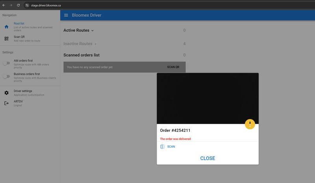Click the scan icon in the order dialog

click(162, 147)
